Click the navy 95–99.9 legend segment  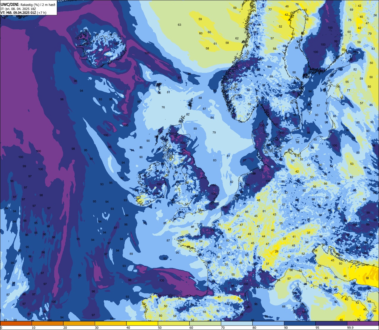331,323
